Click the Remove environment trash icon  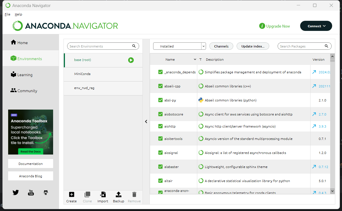coord(134,194)
